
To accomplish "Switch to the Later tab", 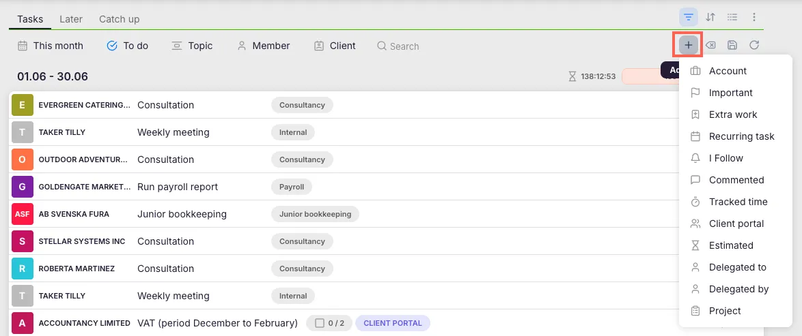I will coord(71,19).
